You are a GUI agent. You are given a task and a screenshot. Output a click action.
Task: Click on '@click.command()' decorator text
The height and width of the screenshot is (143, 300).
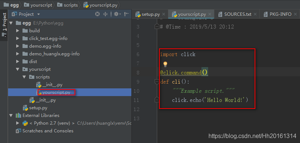[184, 73]
